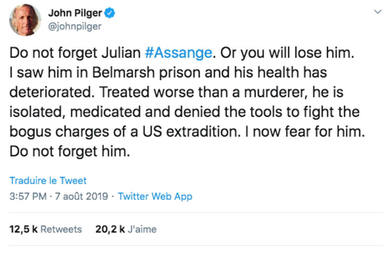The image size is (390, 253).
Task: Click the Traduire le Tweet link
Action: coord(48,181)
